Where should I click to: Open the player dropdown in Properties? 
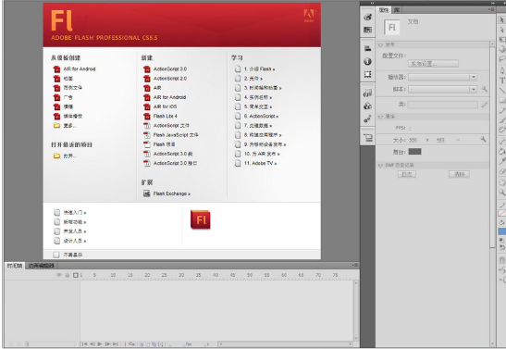pyautogui.click(x=442, y=77)
